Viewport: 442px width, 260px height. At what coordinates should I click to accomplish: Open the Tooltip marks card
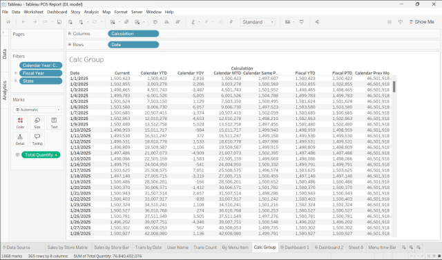click(x=37, y=139)
